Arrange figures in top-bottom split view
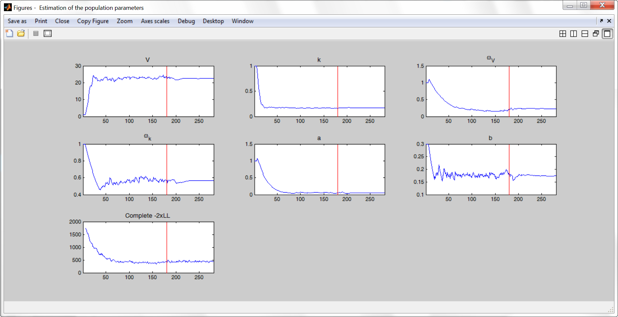Image resolution: width=618 pixels, height=317 pixels. (x=584, y=33)
